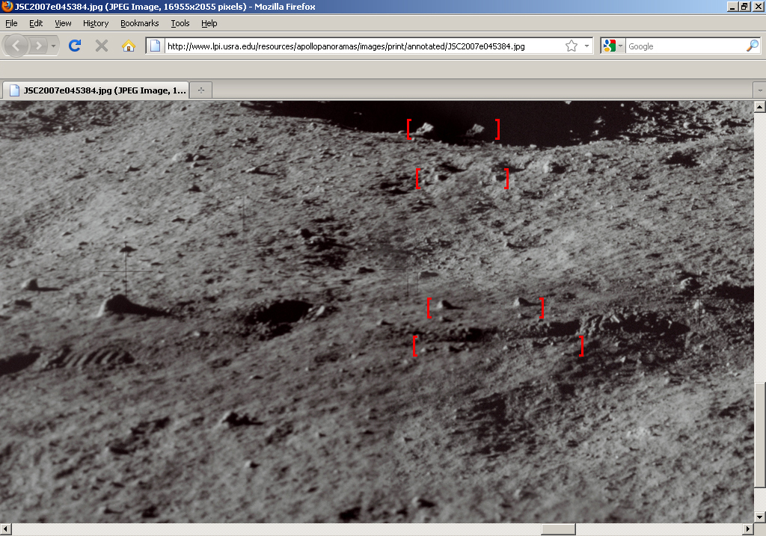Click the horizontal scrollbar right arrow
The height and width of the screenshot is (536, 766).
point(747,529)
